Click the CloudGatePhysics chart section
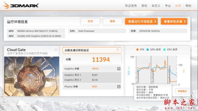The image size is (198, 111). click(172, 70)
